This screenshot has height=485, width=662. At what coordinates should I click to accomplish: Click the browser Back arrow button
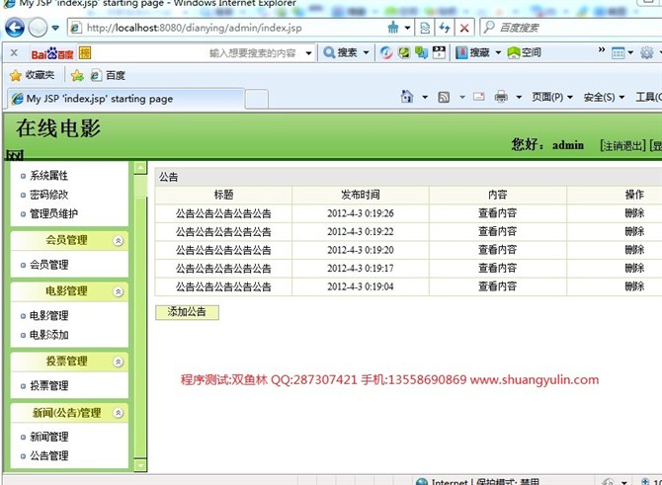(15, 28)
